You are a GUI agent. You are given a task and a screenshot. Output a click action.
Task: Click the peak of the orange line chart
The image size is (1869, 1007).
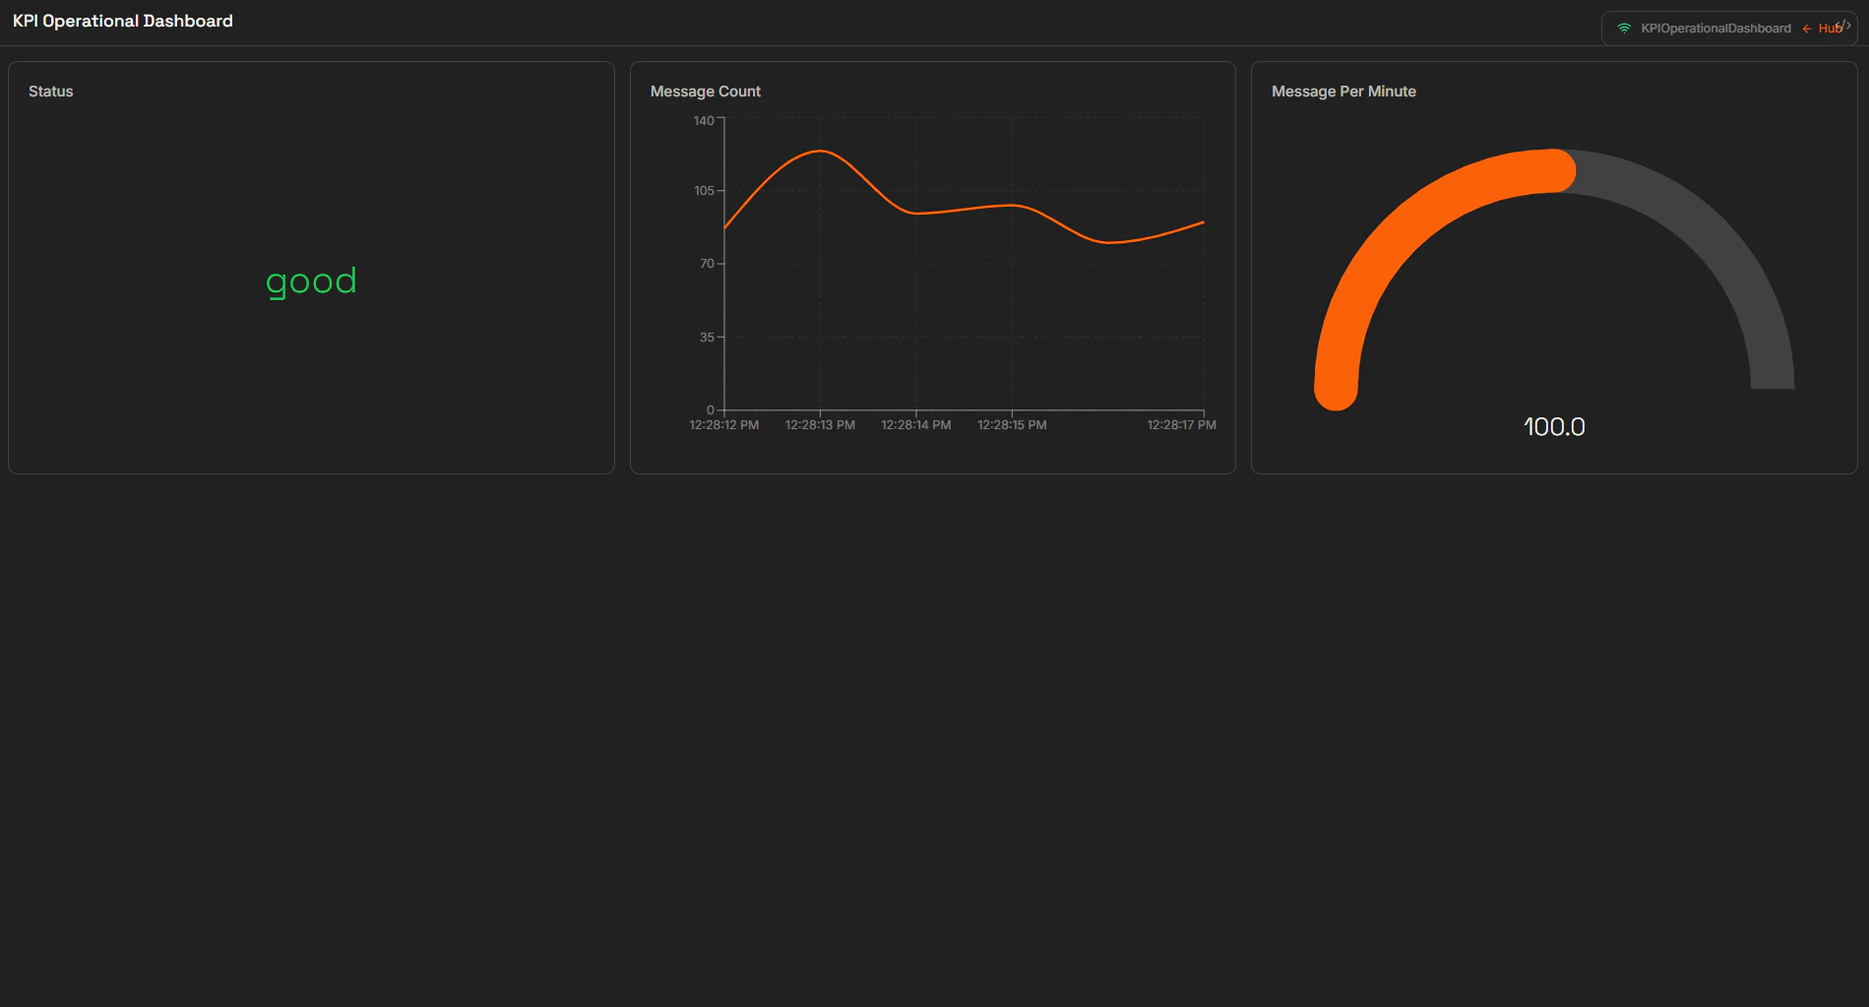coord(823,153)
